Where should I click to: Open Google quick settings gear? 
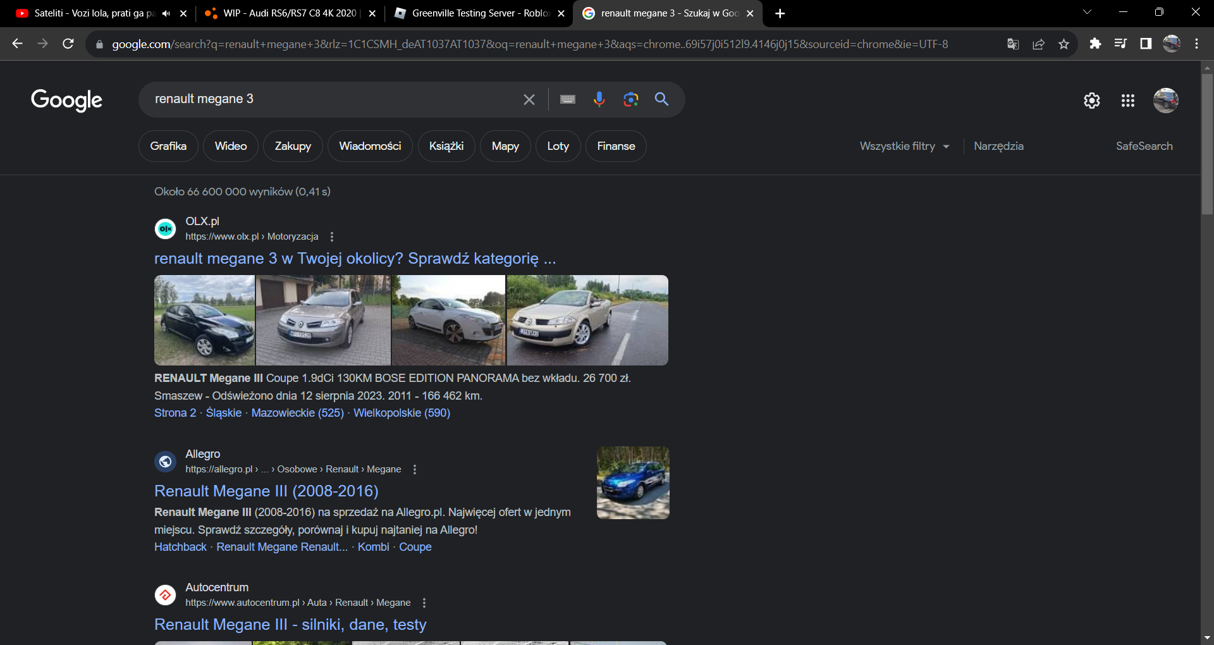pyautogui.click(x=1092, y=101)
